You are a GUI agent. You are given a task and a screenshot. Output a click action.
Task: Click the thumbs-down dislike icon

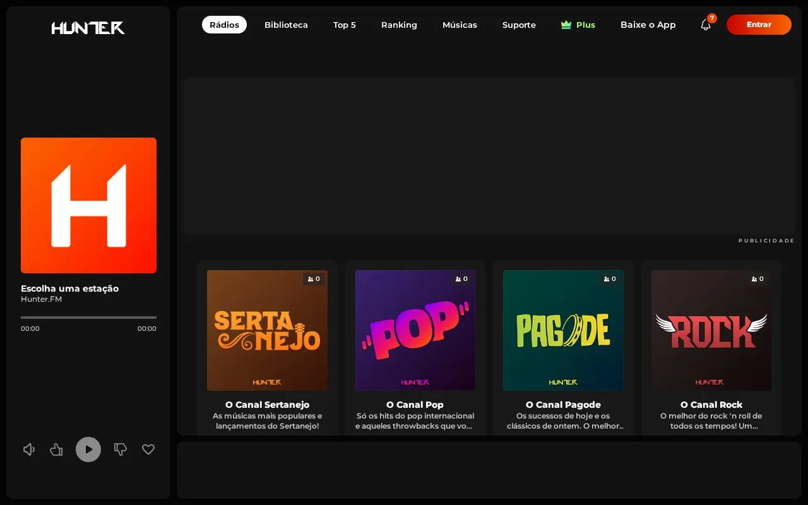tap(120, 449)
